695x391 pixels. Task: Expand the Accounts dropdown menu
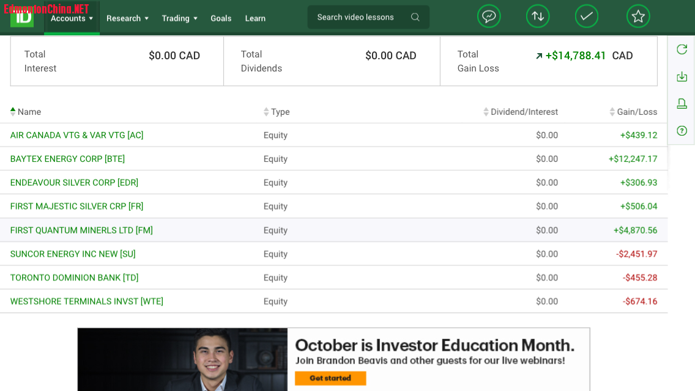coord(72,18)
